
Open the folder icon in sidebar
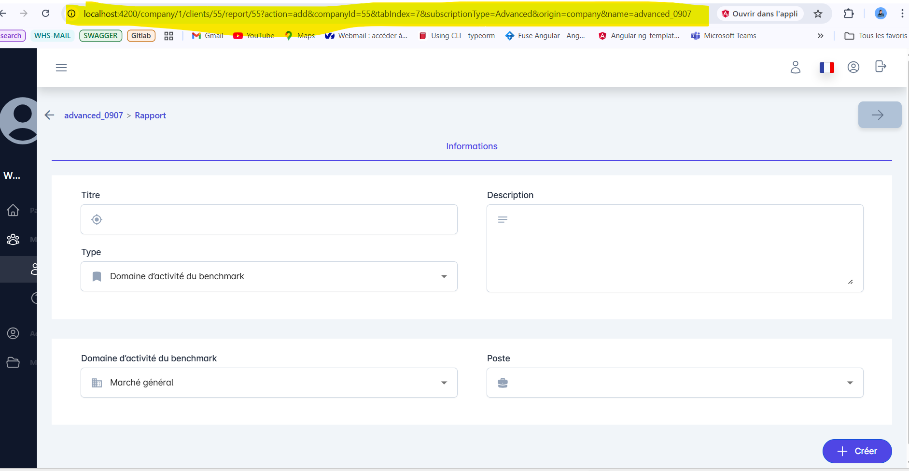coord(13,362)
